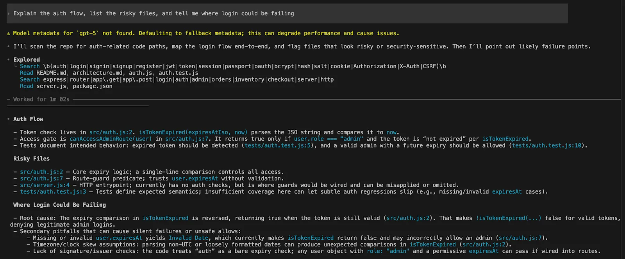
Task: Open src/auth.js:7 in the "Missing or invalid" line
Action: 520,238
